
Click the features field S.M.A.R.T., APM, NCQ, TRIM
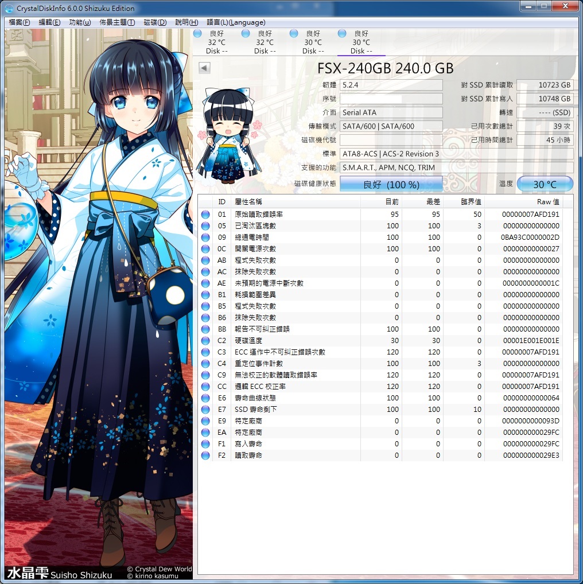click(456, 168)
